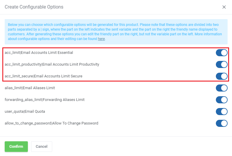This screenshot has height=156, width=232.
Task: Turn off the alias_limit Email Aliases Limit toggle
Action: pyautogui.click(x=221, y=88)
